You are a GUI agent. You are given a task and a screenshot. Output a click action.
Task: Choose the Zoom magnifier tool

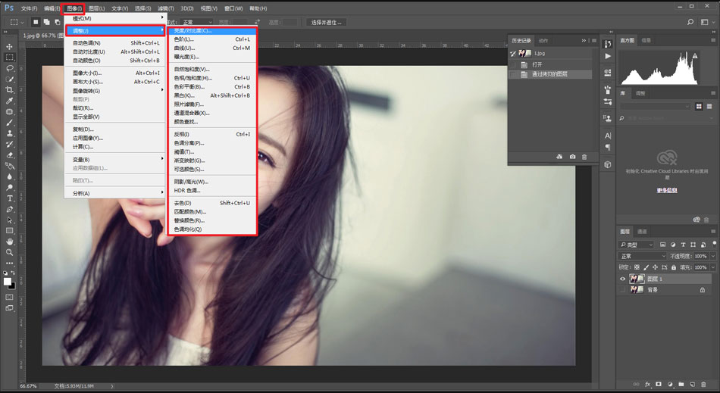click(x=10, y=252)
